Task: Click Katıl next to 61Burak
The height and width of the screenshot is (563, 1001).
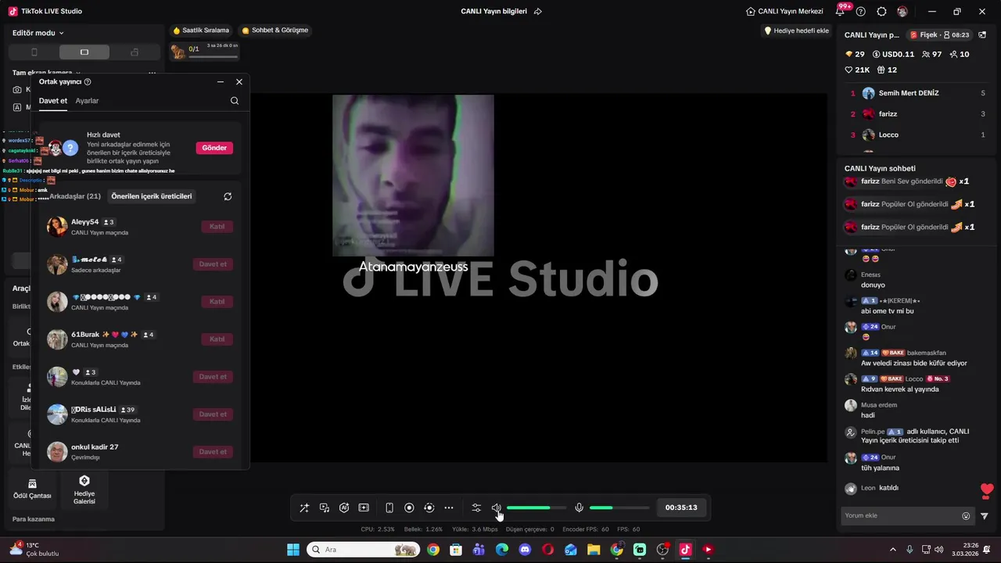Action: (217, 339)
